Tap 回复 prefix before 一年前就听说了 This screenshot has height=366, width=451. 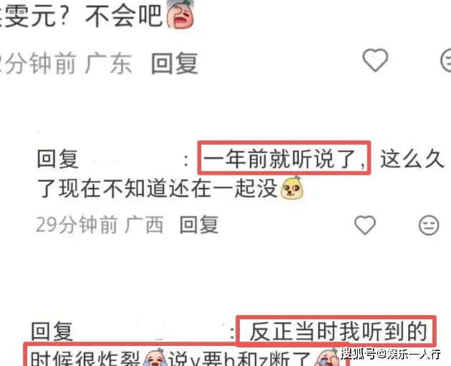point(58,159)
